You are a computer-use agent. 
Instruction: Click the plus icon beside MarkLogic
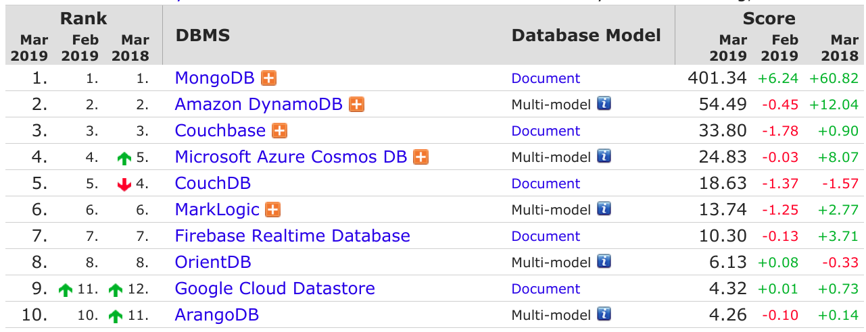273,210
